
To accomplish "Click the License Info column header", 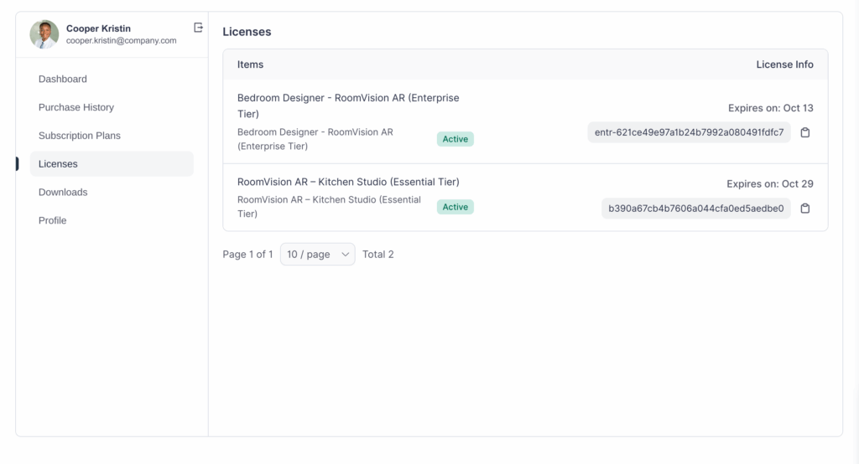I will click(x=784, y=64).
